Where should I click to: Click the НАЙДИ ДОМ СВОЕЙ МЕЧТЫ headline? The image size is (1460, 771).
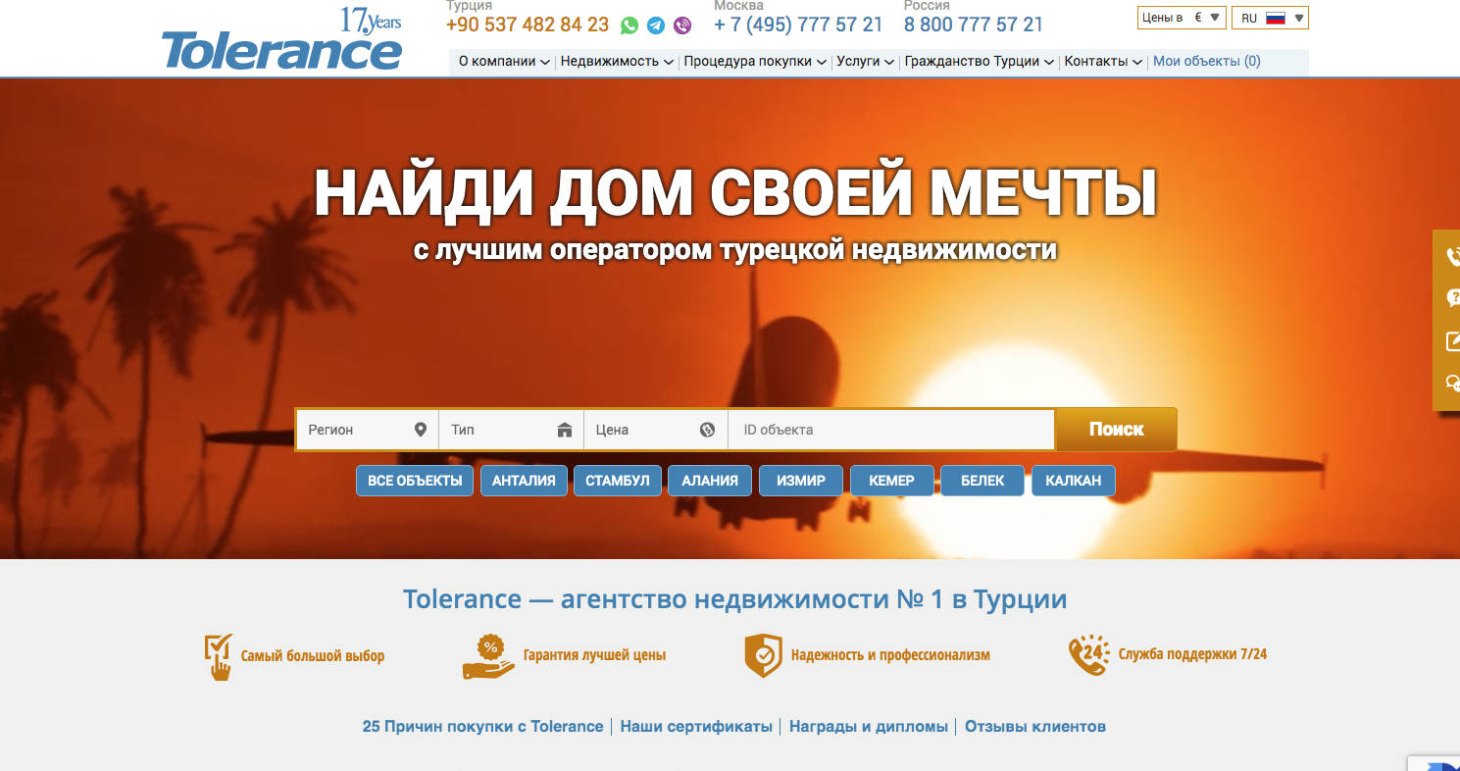[735, 193]
